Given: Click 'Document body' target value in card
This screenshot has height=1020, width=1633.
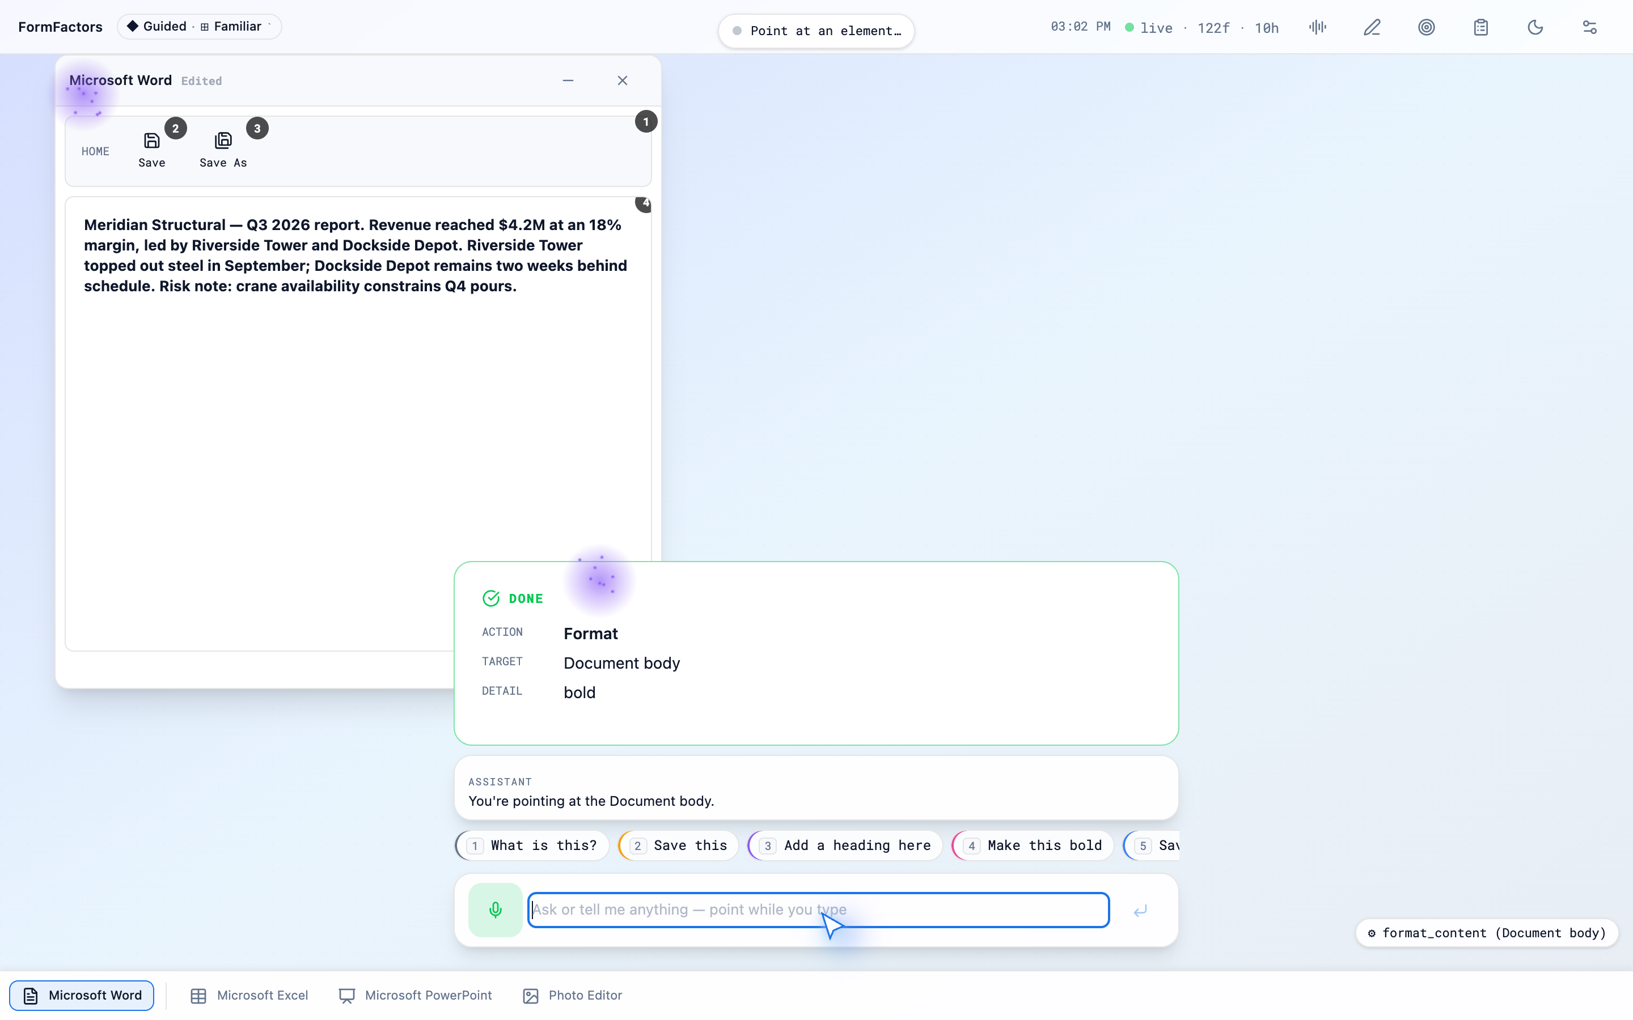Looking at the screenshot, I should (x=621, y=663).
